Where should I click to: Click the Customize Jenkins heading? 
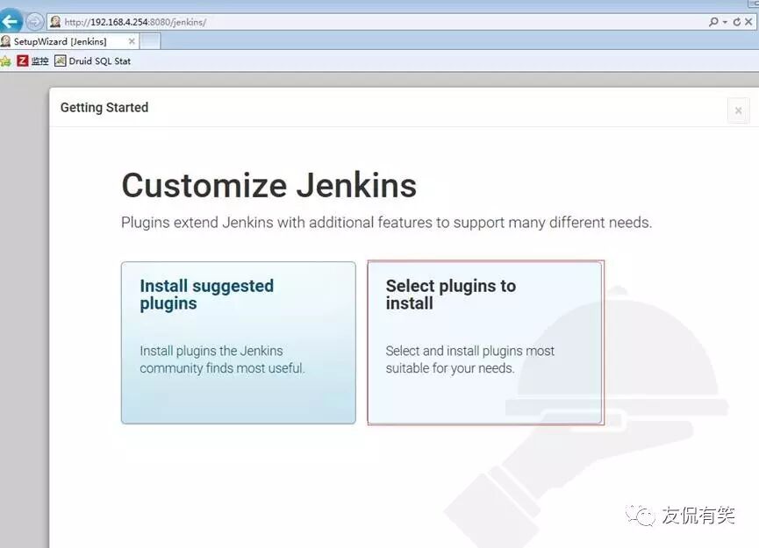(269, 185)
